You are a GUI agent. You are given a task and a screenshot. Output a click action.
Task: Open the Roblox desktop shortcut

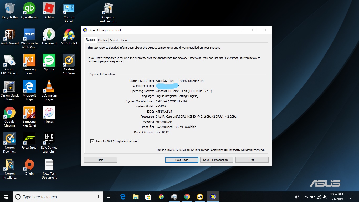click(49, 11)
